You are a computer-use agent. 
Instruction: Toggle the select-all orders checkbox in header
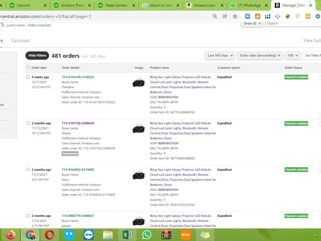(x=28, y=67)
